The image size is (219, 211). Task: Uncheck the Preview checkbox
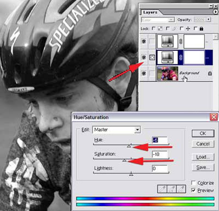tap(193, 190)
